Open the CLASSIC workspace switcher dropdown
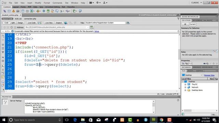 [x=196, y=3]
